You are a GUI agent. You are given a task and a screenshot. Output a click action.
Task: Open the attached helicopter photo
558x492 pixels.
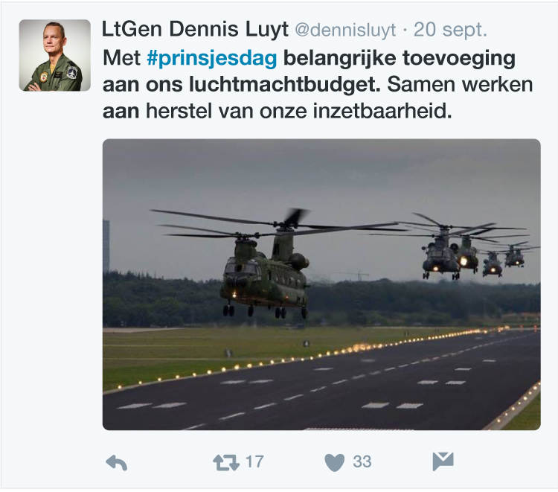321,284
